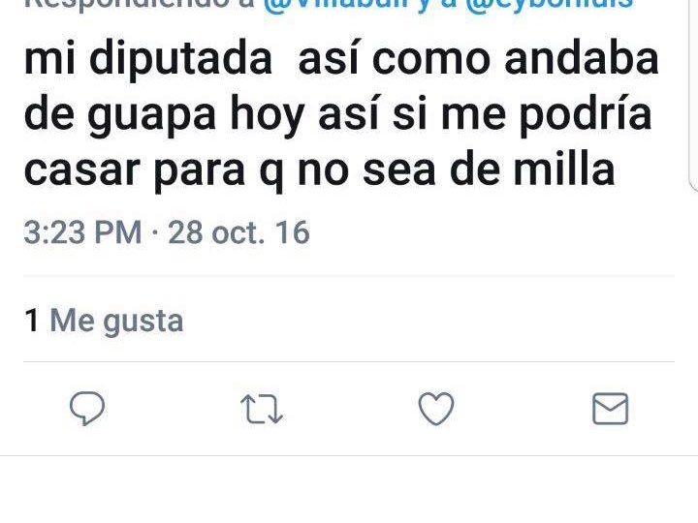Viewport: 698px width, 523px height.
Task: Like the tweet with the heart icon
Action: (436, 409)
